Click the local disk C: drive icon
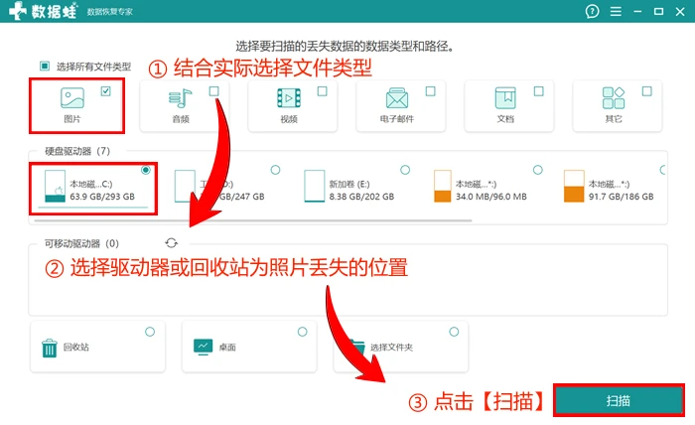The image size is (695, 425). pos(55,186)
